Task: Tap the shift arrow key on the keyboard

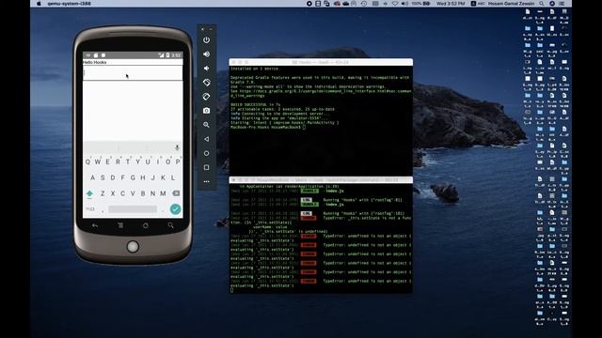Action: tap(89, 193)
